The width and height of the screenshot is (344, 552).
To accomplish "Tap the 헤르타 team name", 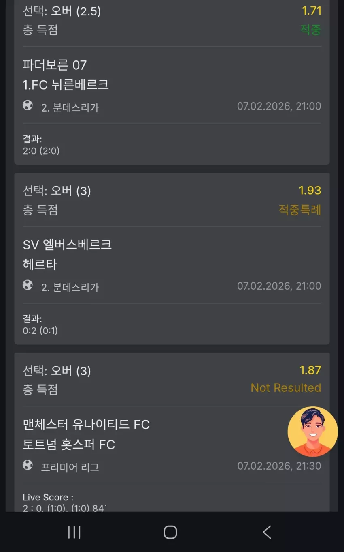I will (x=40, y=265).
